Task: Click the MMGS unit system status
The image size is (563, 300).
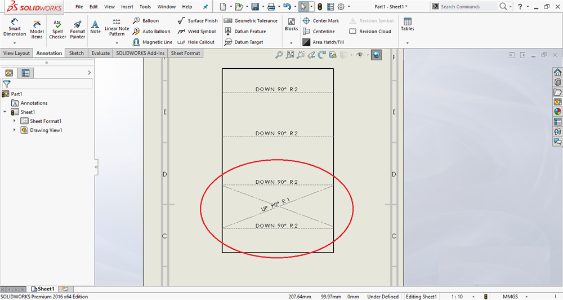Action: 510,297
